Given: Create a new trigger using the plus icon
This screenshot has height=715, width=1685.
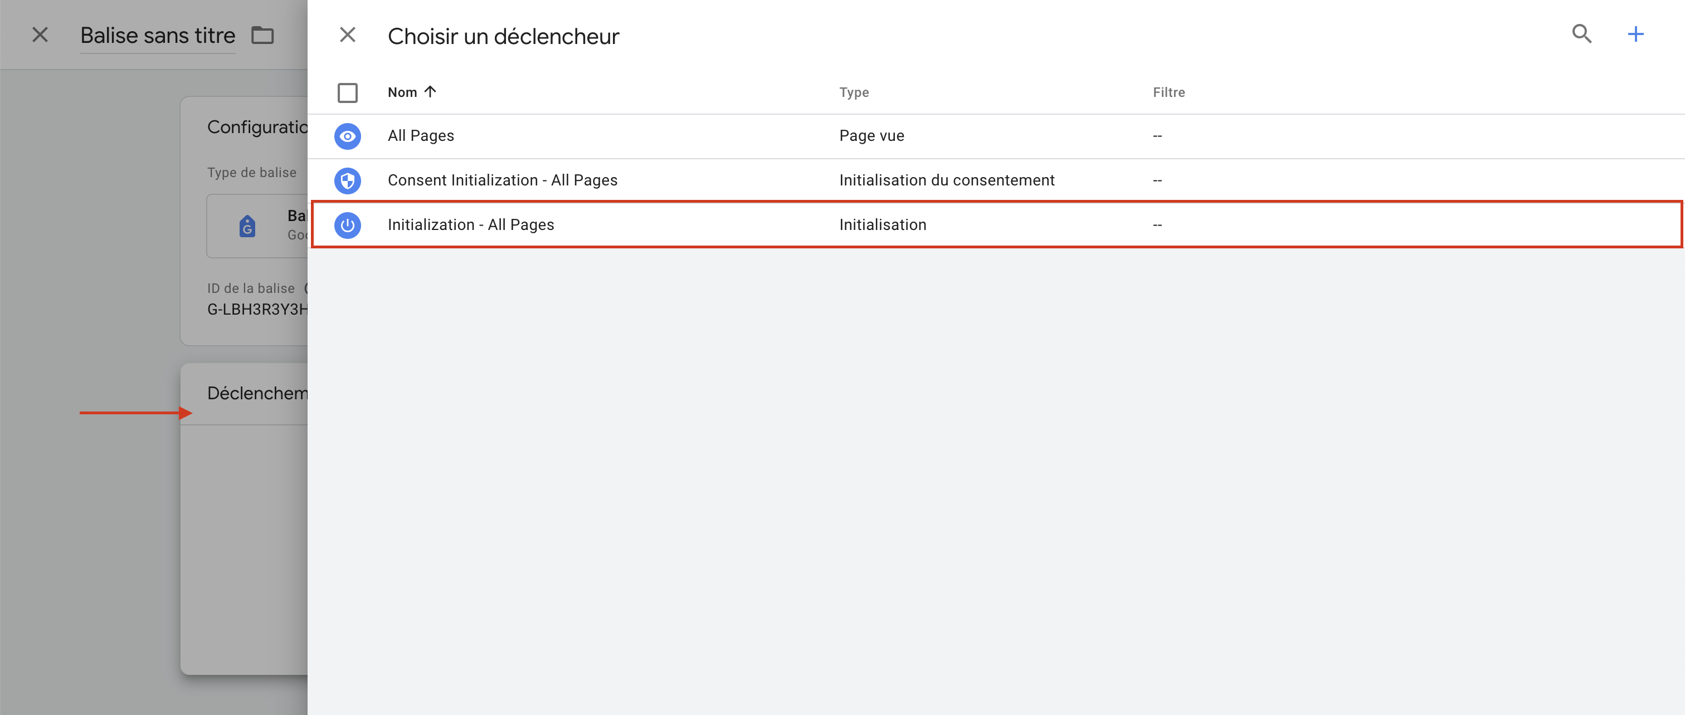Looking at the screenshot, I should click(x=1636, y=34).
